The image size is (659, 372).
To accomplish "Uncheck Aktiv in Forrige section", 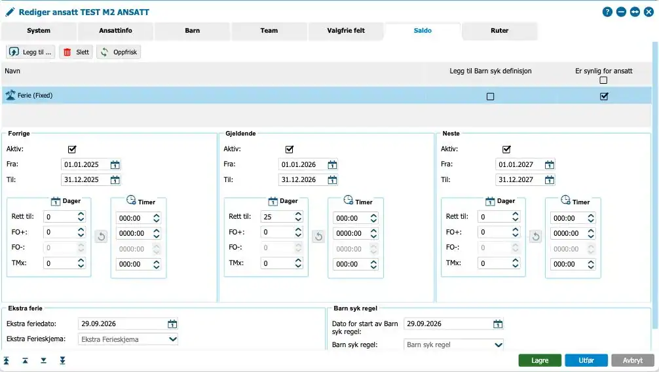I will [x=72, y=149].
